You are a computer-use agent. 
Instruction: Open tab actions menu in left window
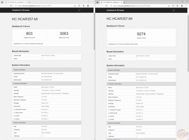click(x=2, y=2)
